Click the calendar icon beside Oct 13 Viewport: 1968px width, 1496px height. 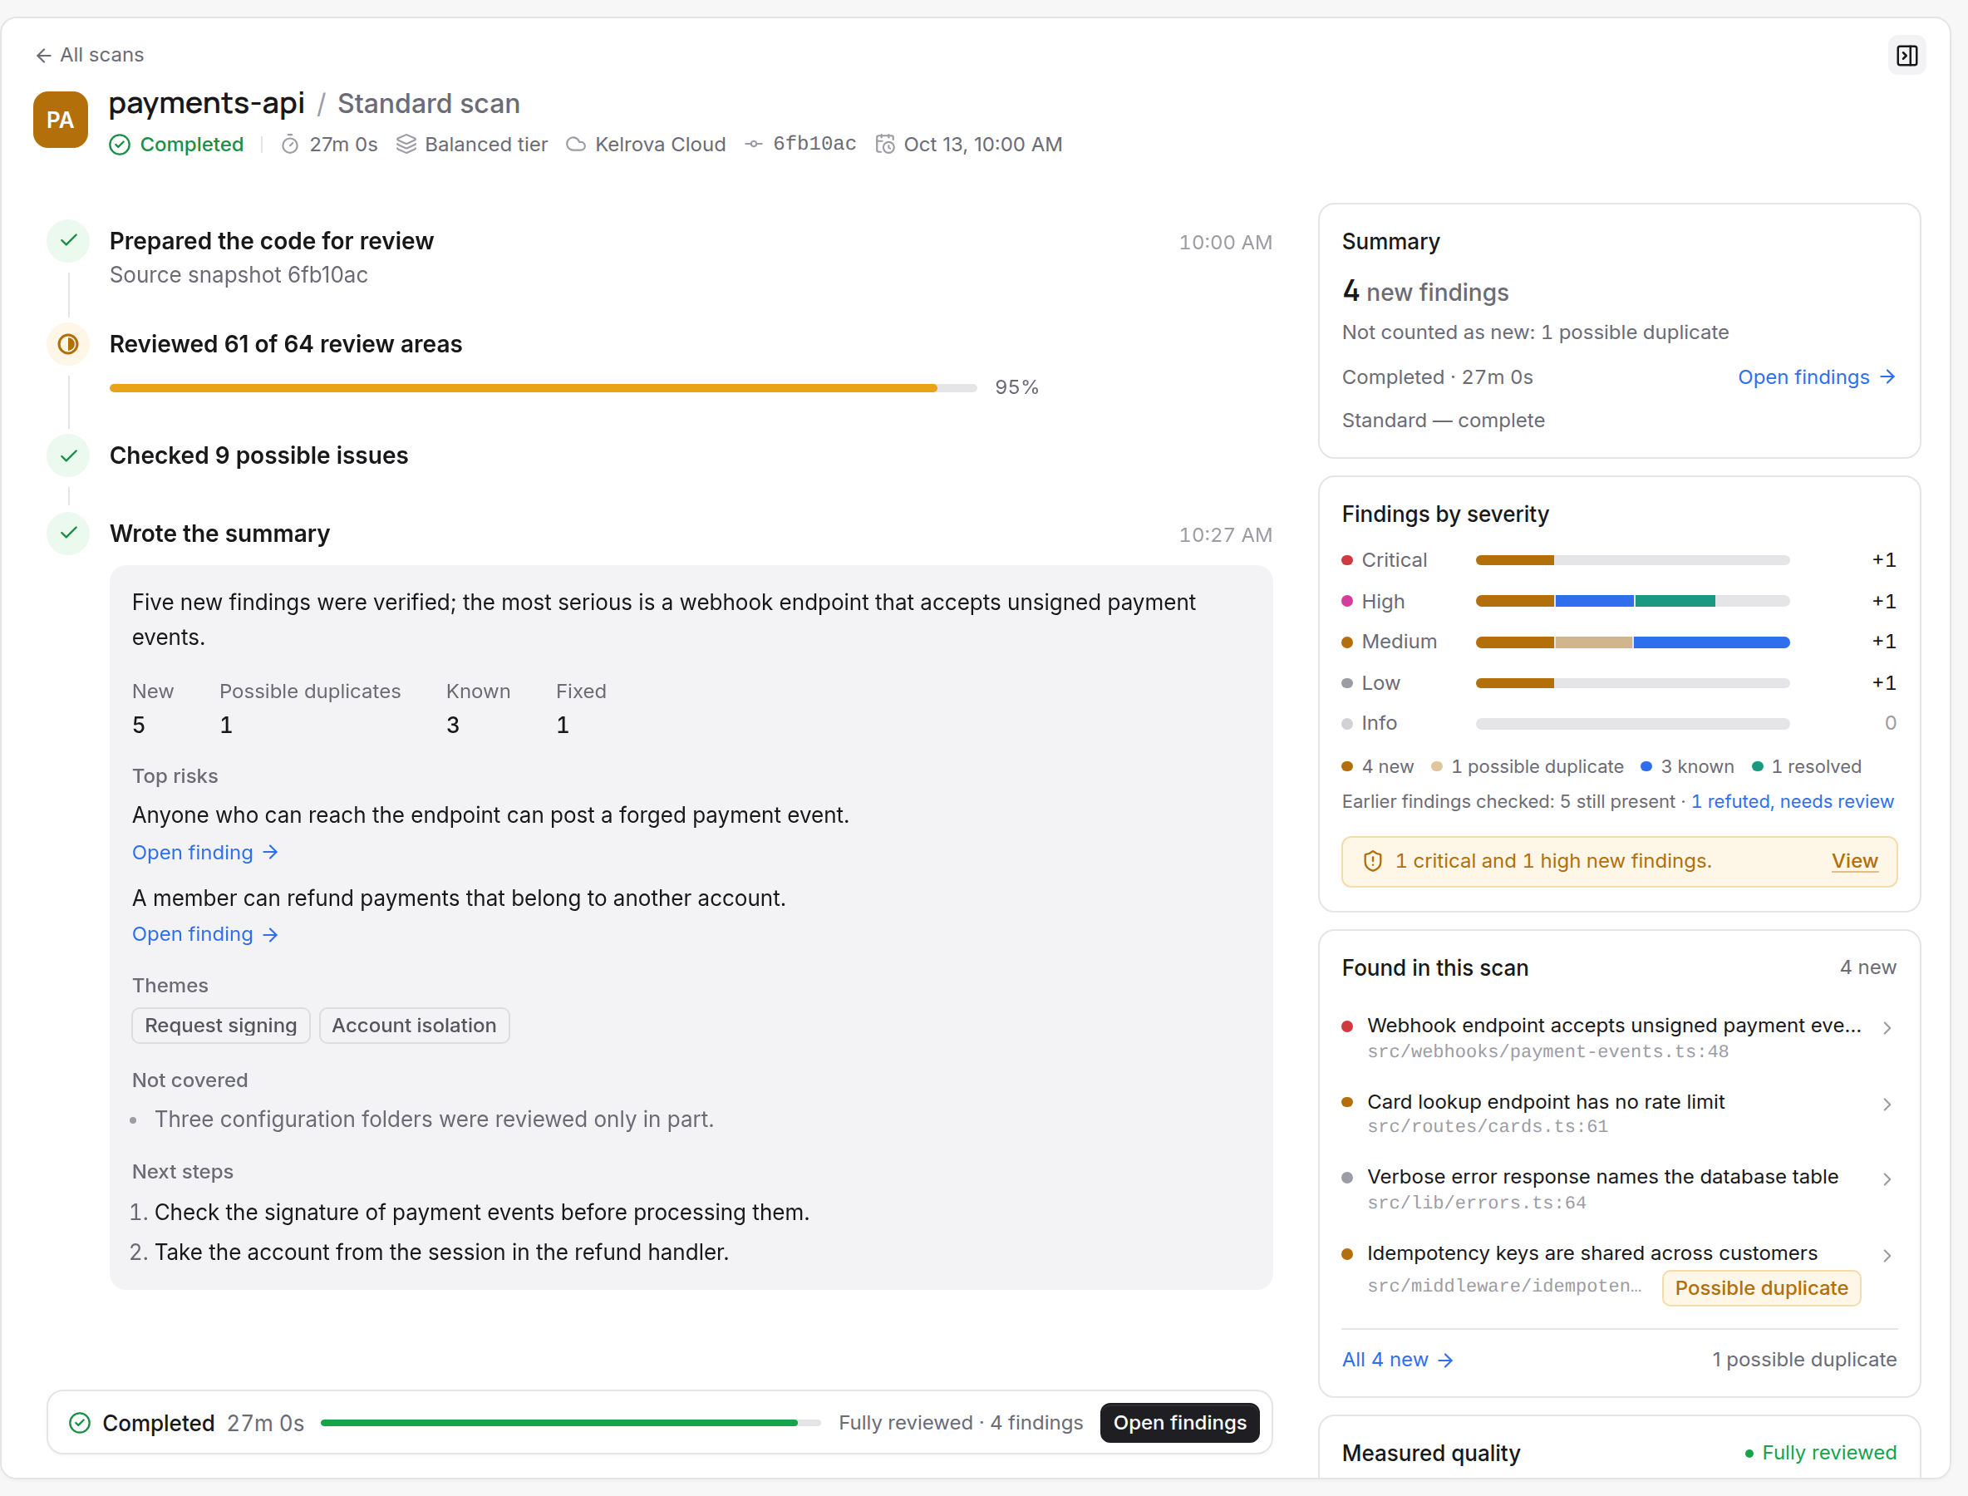click(x=884, y=145)
